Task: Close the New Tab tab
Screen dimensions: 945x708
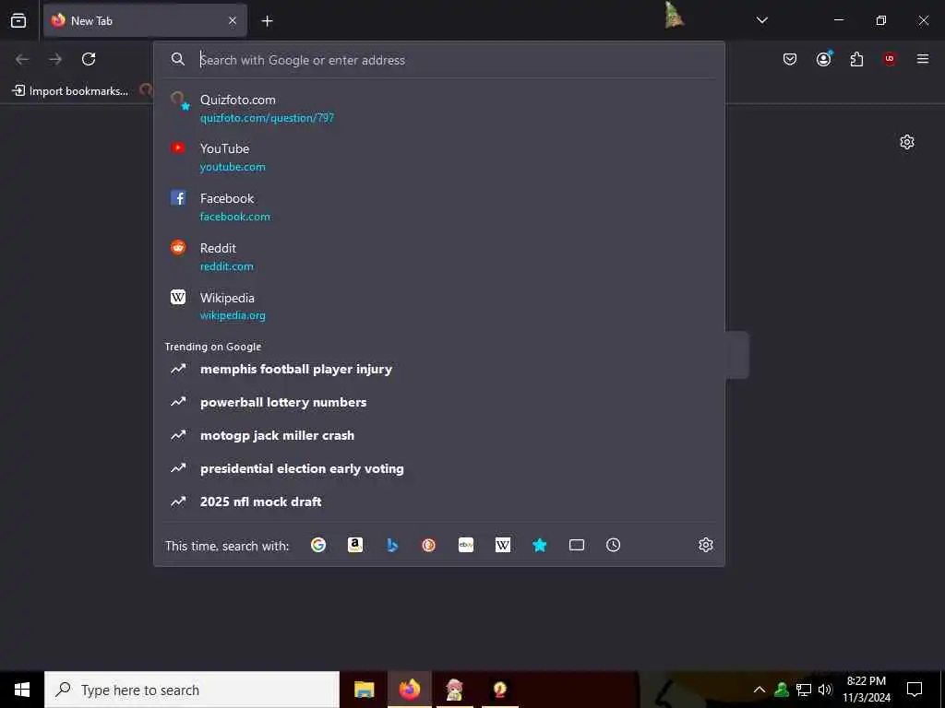Action: coord(233,20)
